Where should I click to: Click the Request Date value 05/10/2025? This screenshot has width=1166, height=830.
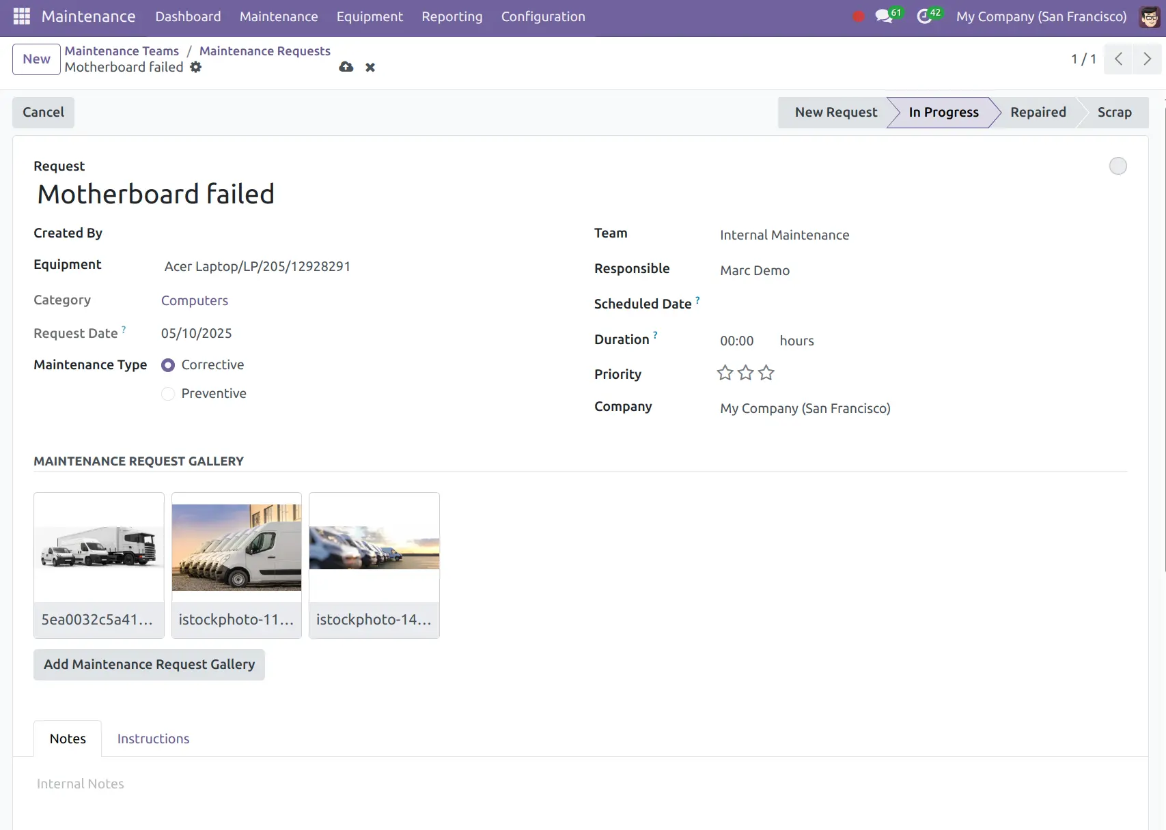197,333
